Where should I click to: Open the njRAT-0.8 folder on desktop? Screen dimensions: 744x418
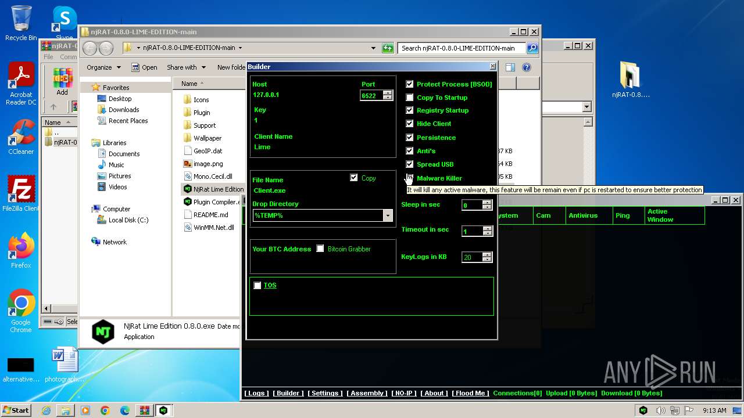click(x=631, y=80)
